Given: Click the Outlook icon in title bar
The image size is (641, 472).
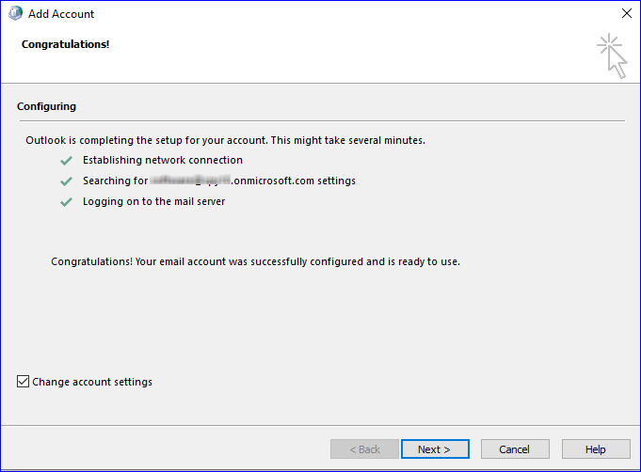Looking at the screenshot, I should (16, 13).
